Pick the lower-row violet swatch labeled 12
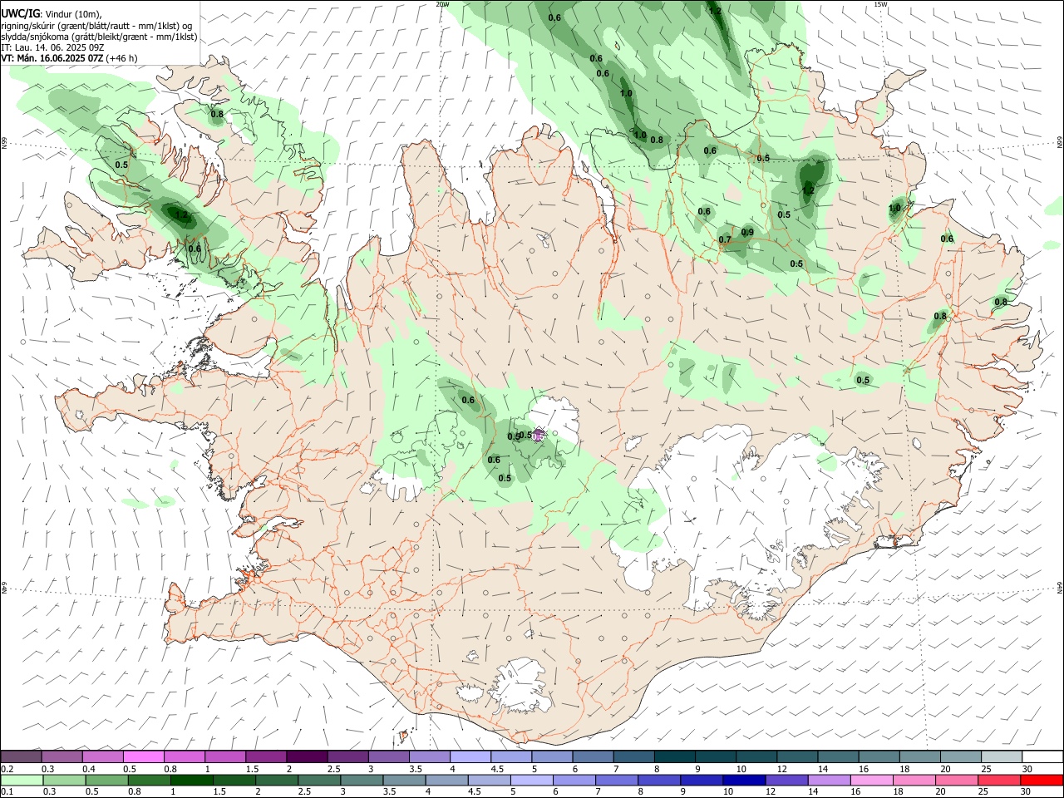1064x798 pixels. click(x=786, y=780)
